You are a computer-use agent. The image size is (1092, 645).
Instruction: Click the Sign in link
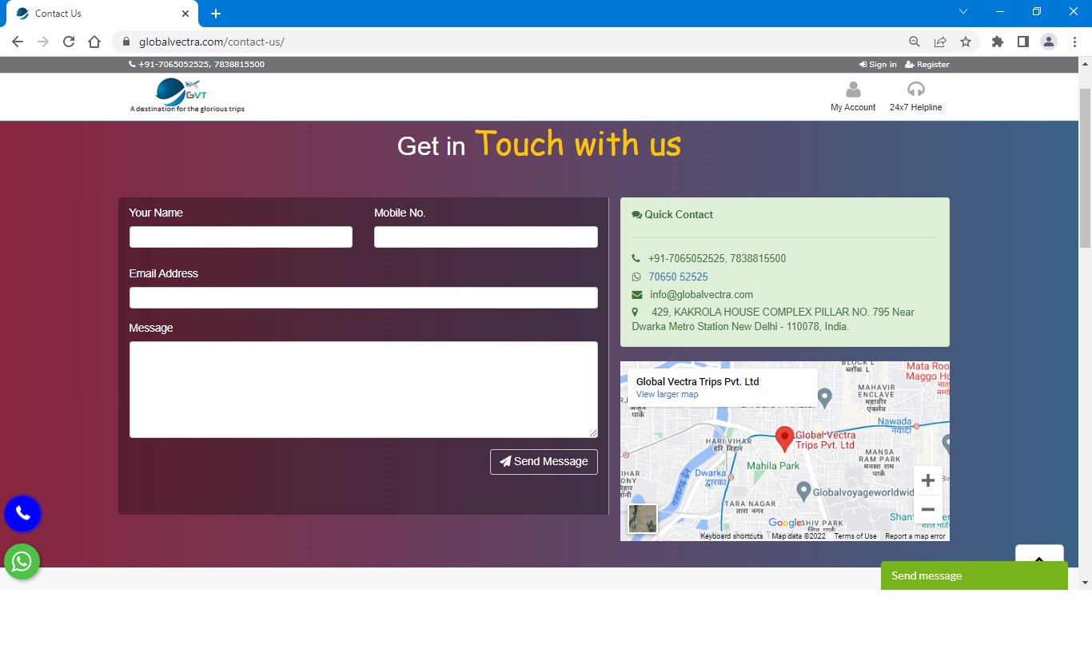tap(878, 65)
